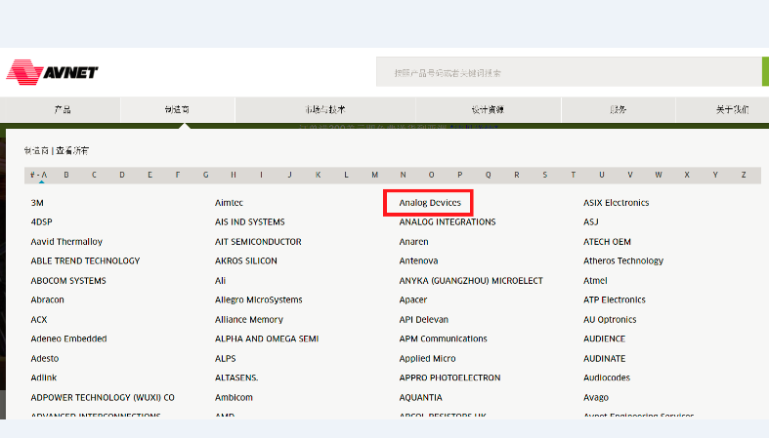Click the 查看所有 link

pyautogui.click(x=72, y=151)
